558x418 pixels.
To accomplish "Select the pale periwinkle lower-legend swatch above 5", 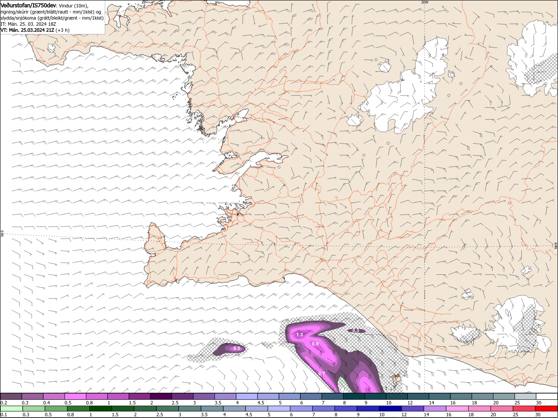I will [279, 408].
